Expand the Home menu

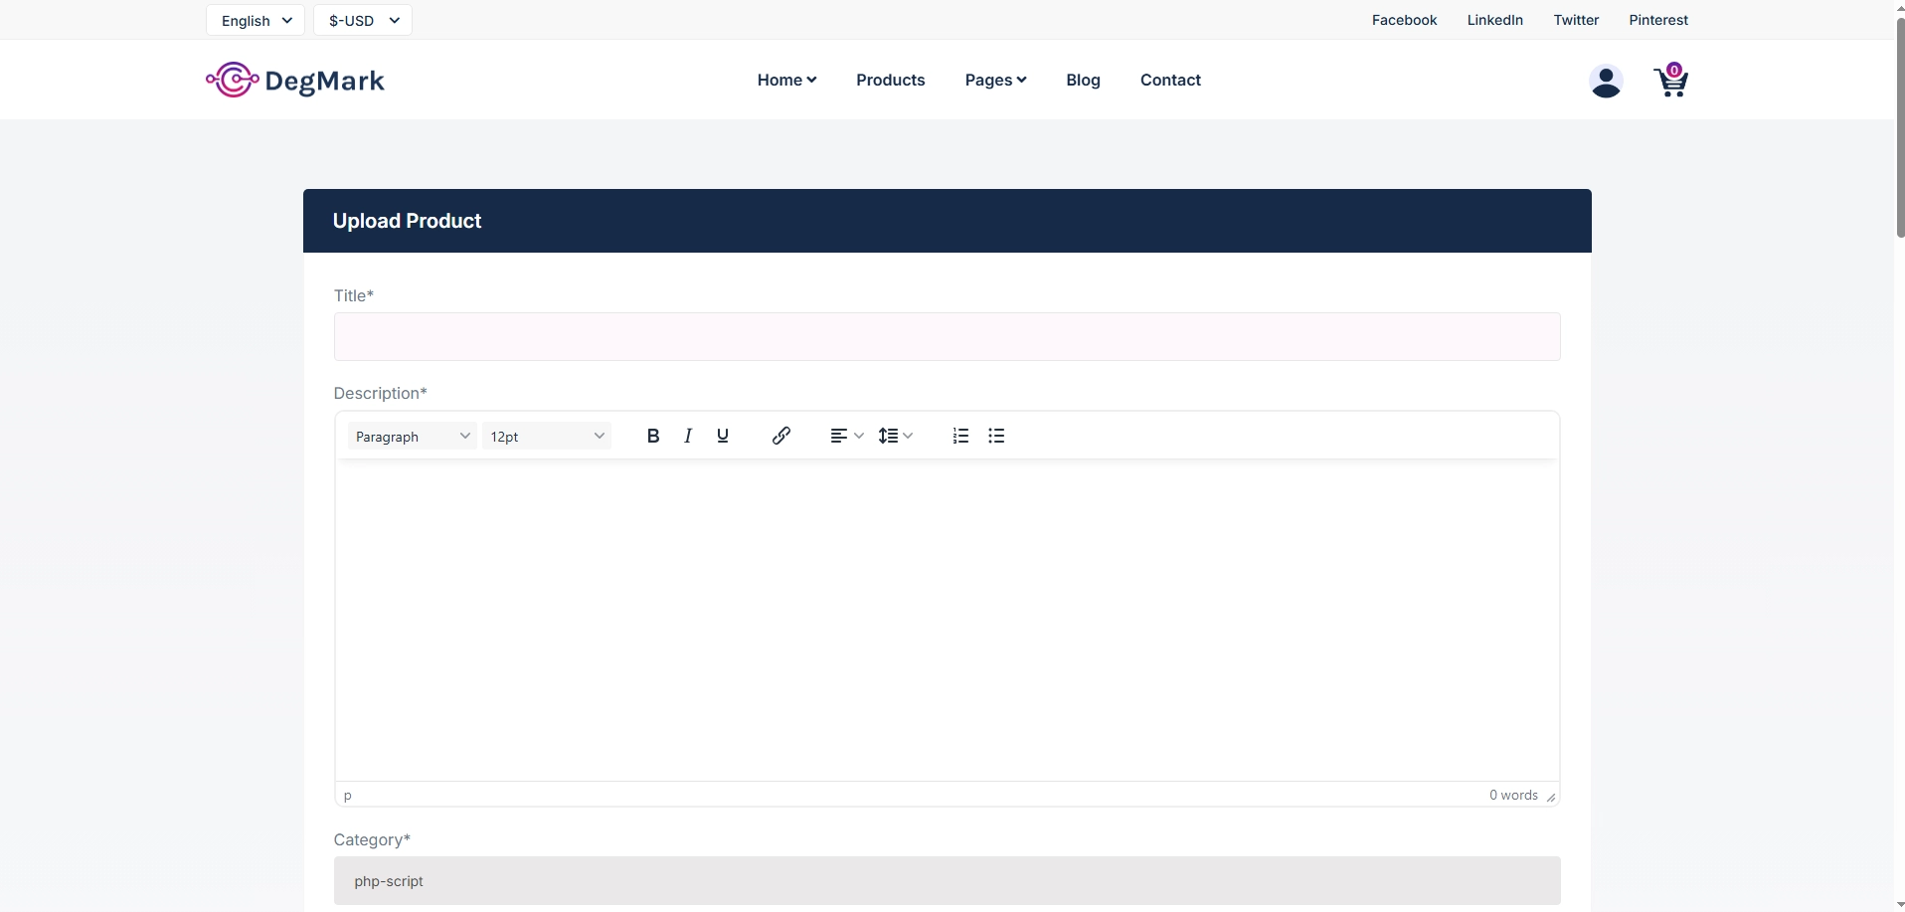786,80
